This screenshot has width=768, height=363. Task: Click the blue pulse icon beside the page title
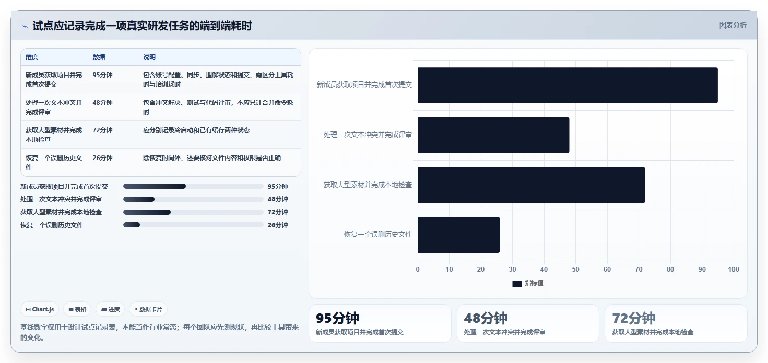tap(25, 26)
